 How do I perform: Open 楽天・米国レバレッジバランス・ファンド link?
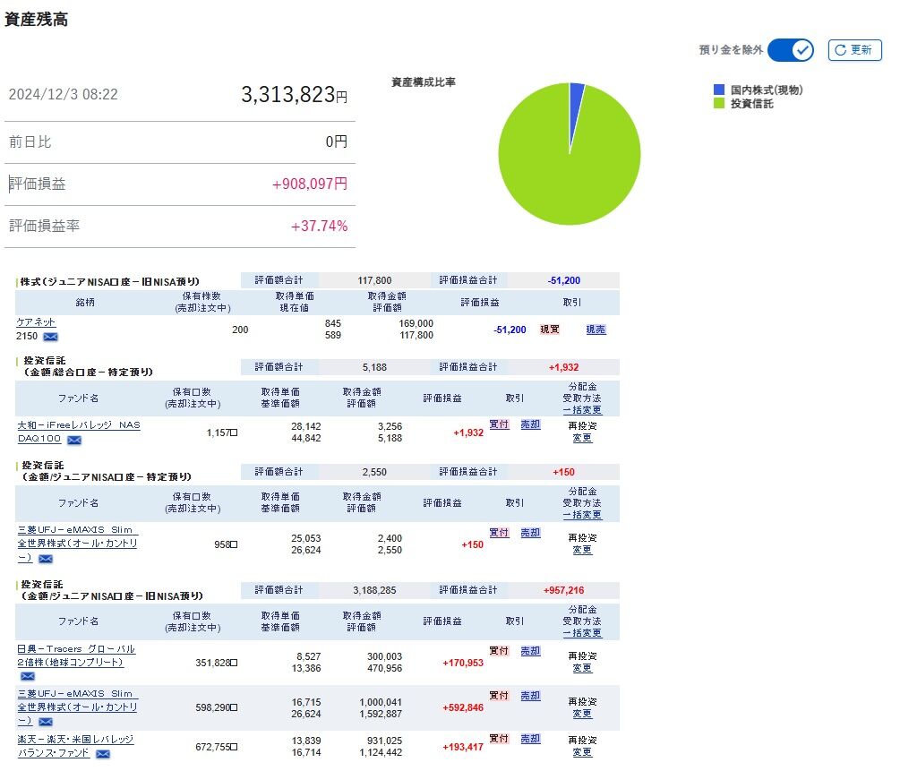(x=75, y=746)
